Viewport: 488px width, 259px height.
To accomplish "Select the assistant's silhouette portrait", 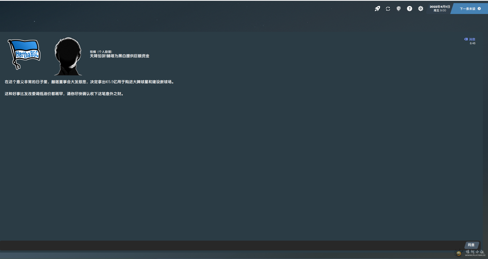I will point(68,56).
